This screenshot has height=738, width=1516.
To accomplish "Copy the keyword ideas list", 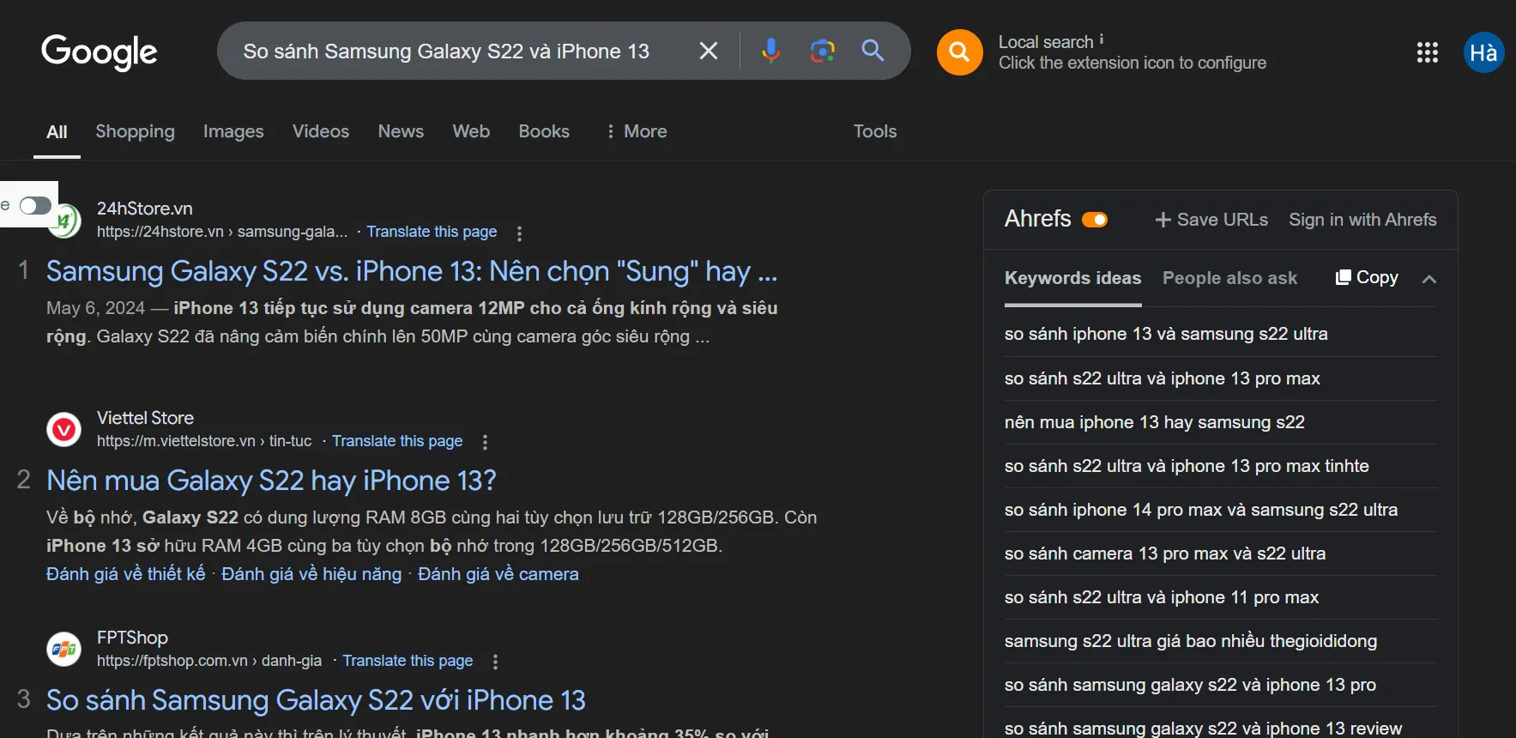I will pyautogui.click(x=1367, y=277).
